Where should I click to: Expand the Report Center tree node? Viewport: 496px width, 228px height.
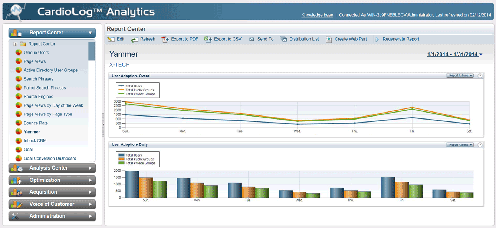(x=15, y=44)
